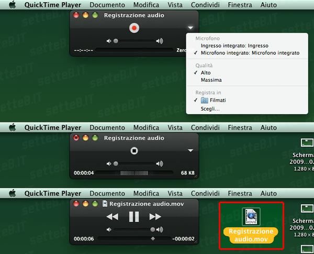314x254 pixels.
Task: Select Alto recording quality
Action: point(206,73)
